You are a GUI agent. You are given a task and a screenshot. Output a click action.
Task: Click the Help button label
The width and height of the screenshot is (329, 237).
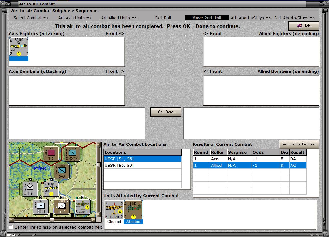pos(307,26)
